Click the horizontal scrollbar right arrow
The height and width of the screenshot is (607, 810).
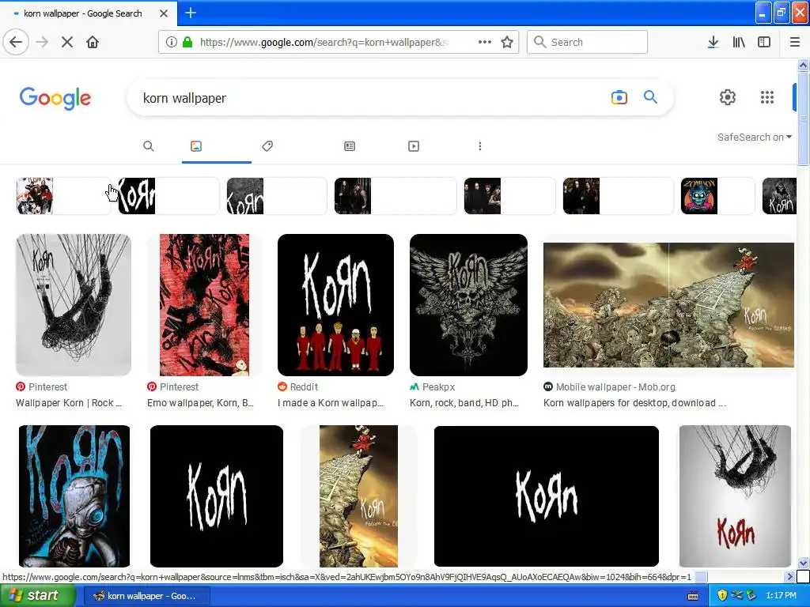(789, 576)
